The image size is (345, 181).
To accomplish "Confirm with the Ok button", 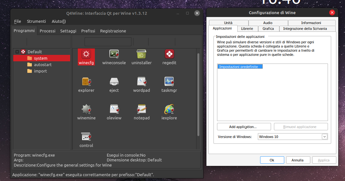I will point(272,160).
